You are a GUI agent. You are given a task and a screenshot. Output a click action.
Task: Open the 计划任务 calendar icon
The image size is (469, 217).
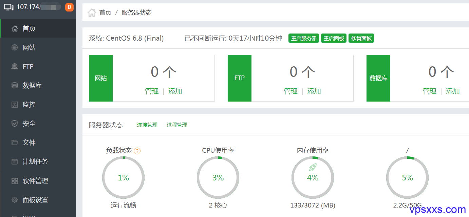point(15,161)
